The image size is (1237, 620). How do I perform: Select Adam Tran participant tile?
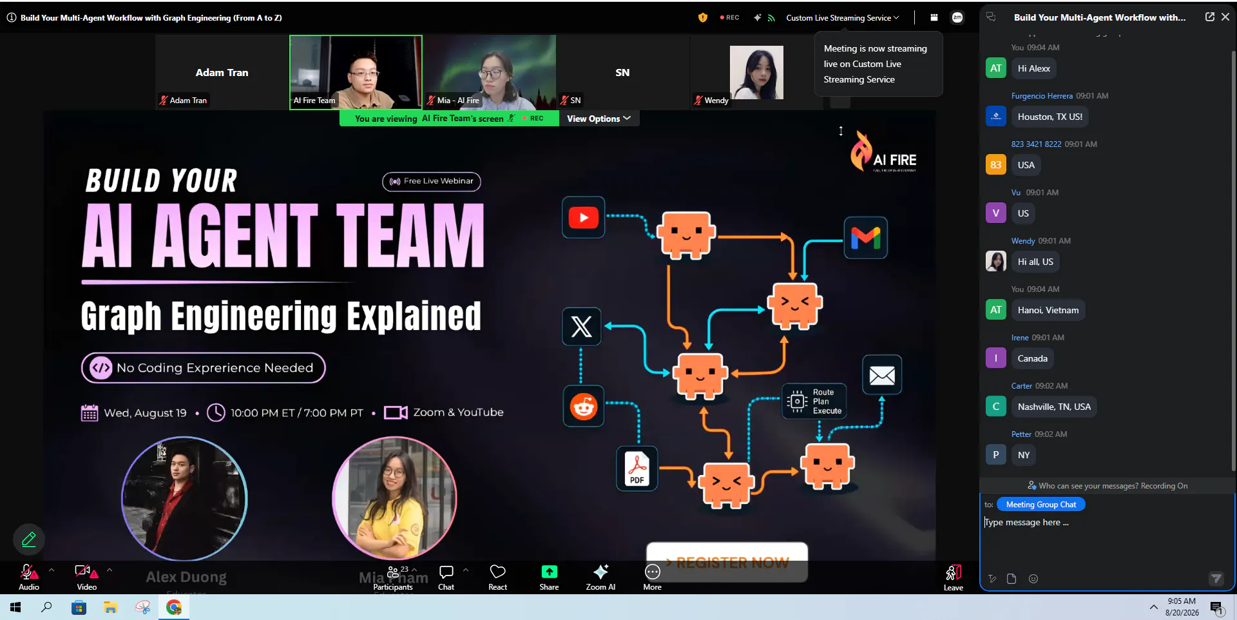pyautogui.click(x=222, y=72)
